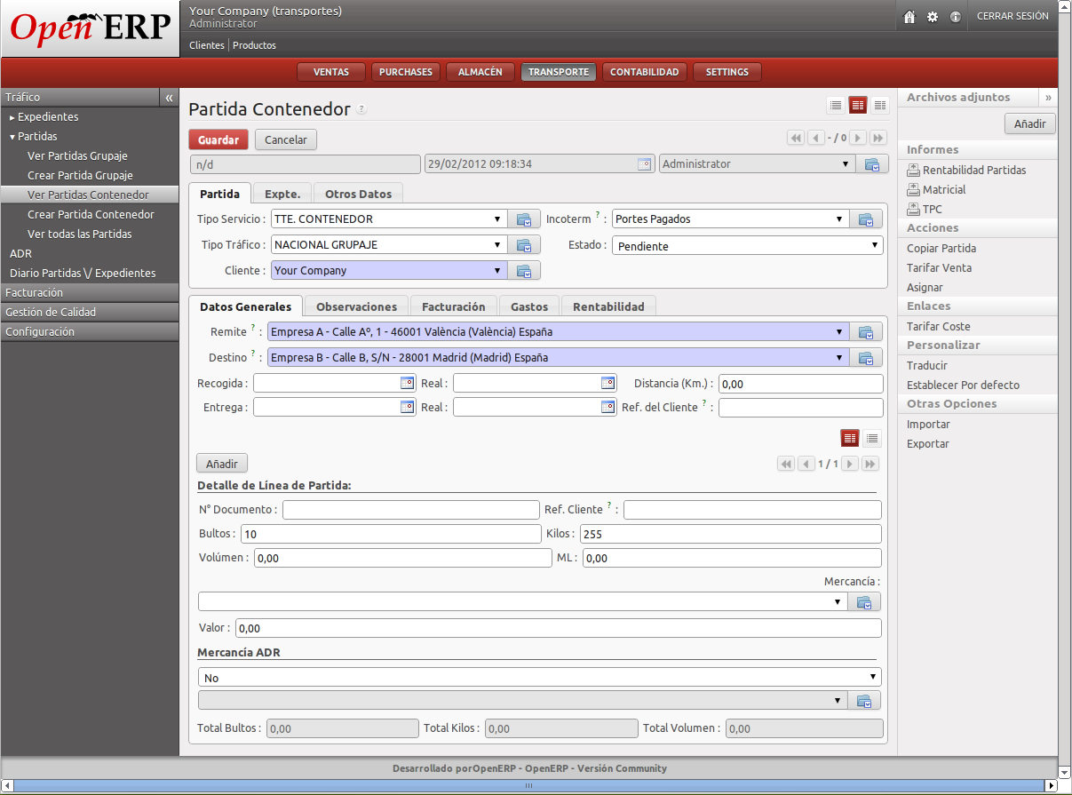Viewport: 1072px width, 795px height.
Task: Go to first record in top pager
Action: pos(795,138)
